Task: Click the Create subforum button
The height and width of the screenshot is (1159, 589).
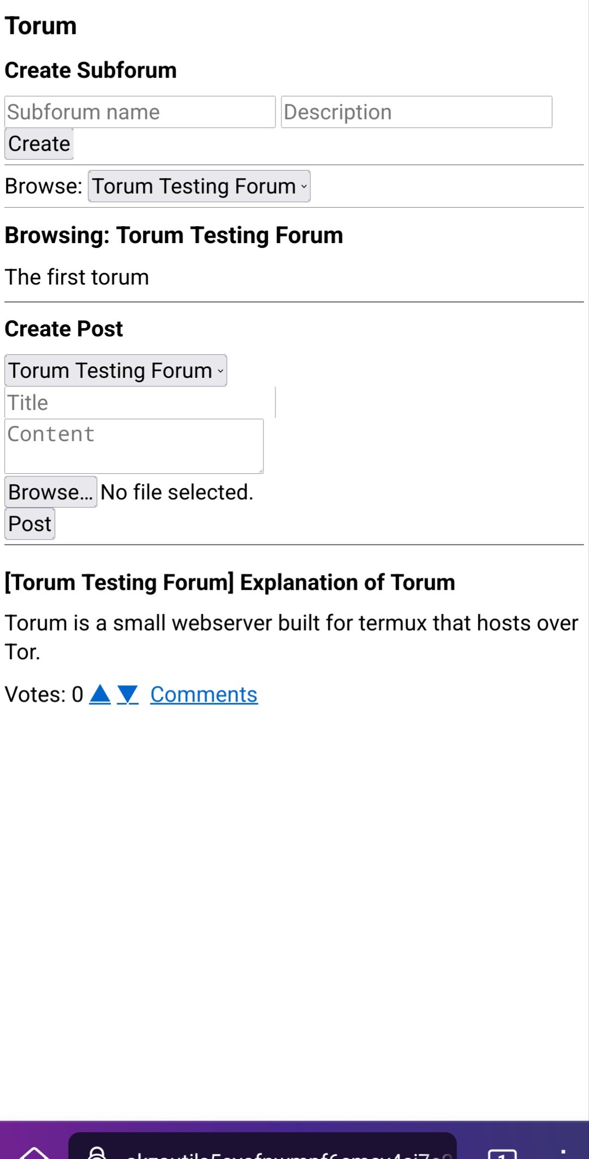Action: (39, 144)
